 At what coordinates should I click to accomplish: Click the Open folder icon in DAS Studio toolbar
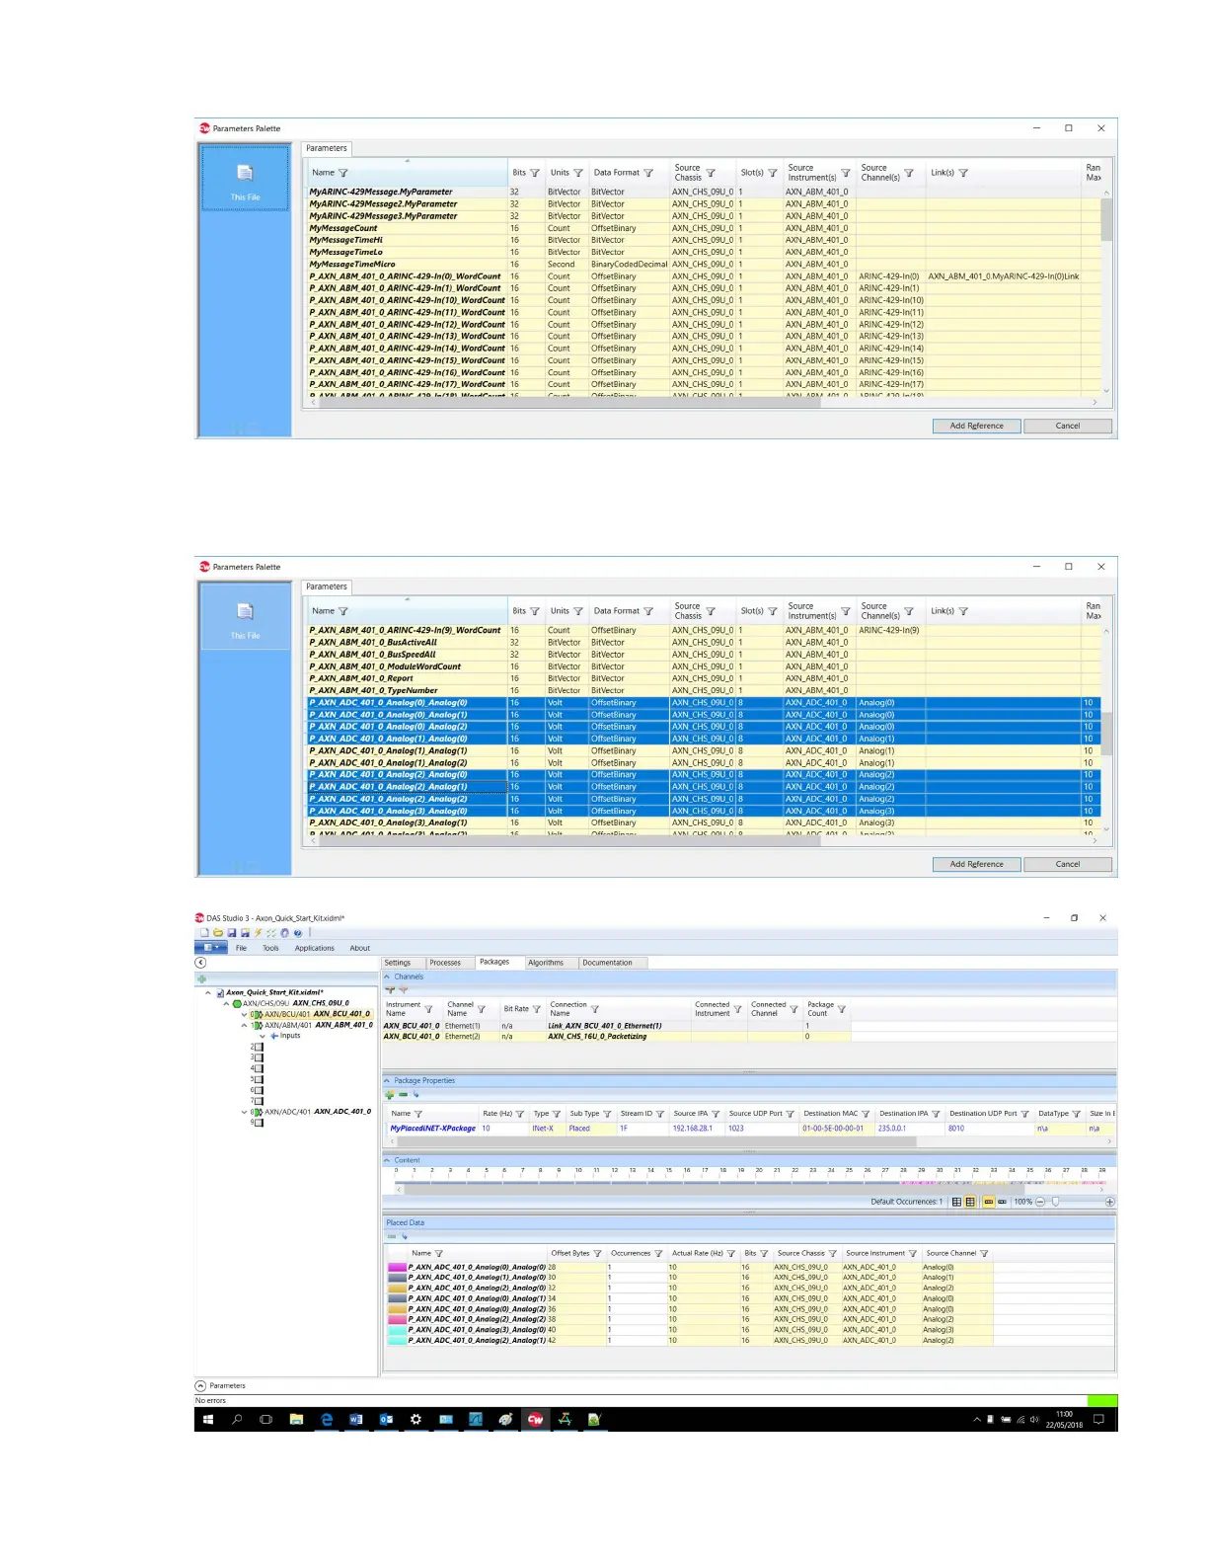[x=218, y=932]
